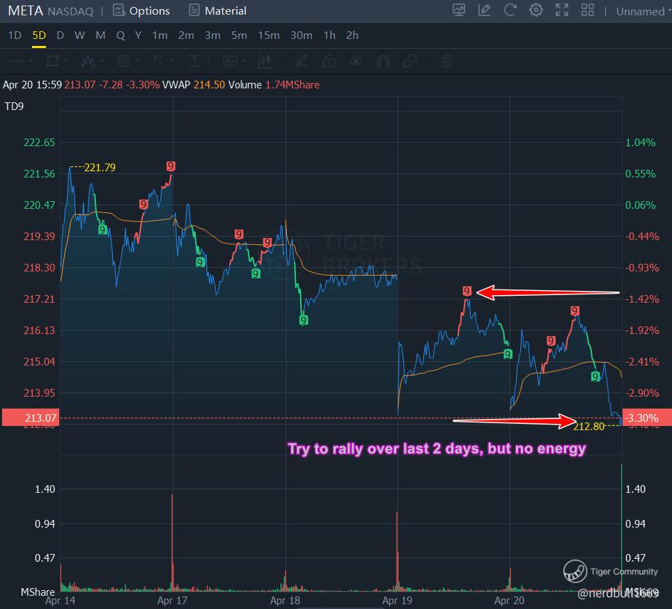This screenshot has width=672, height=609.
Task: Select the wave pattern drawing tool
Action: point(88,61)
